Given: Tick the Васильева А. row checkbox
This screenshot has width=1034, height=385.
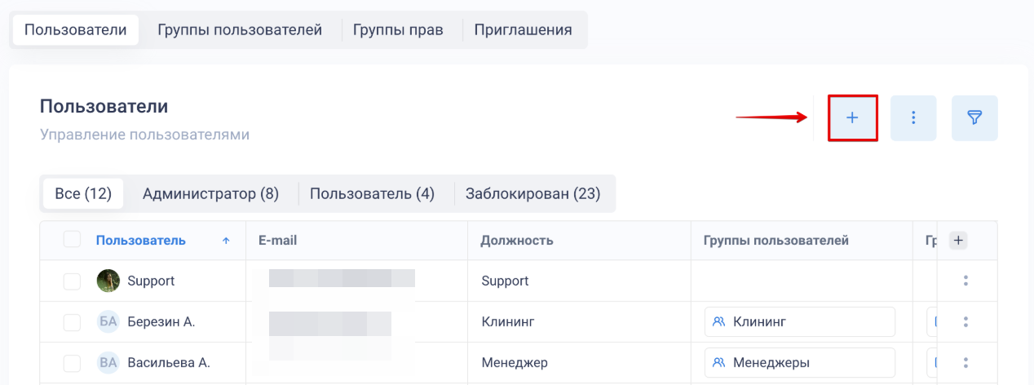Looking at the screenshot, I should (x=72, y=362).
